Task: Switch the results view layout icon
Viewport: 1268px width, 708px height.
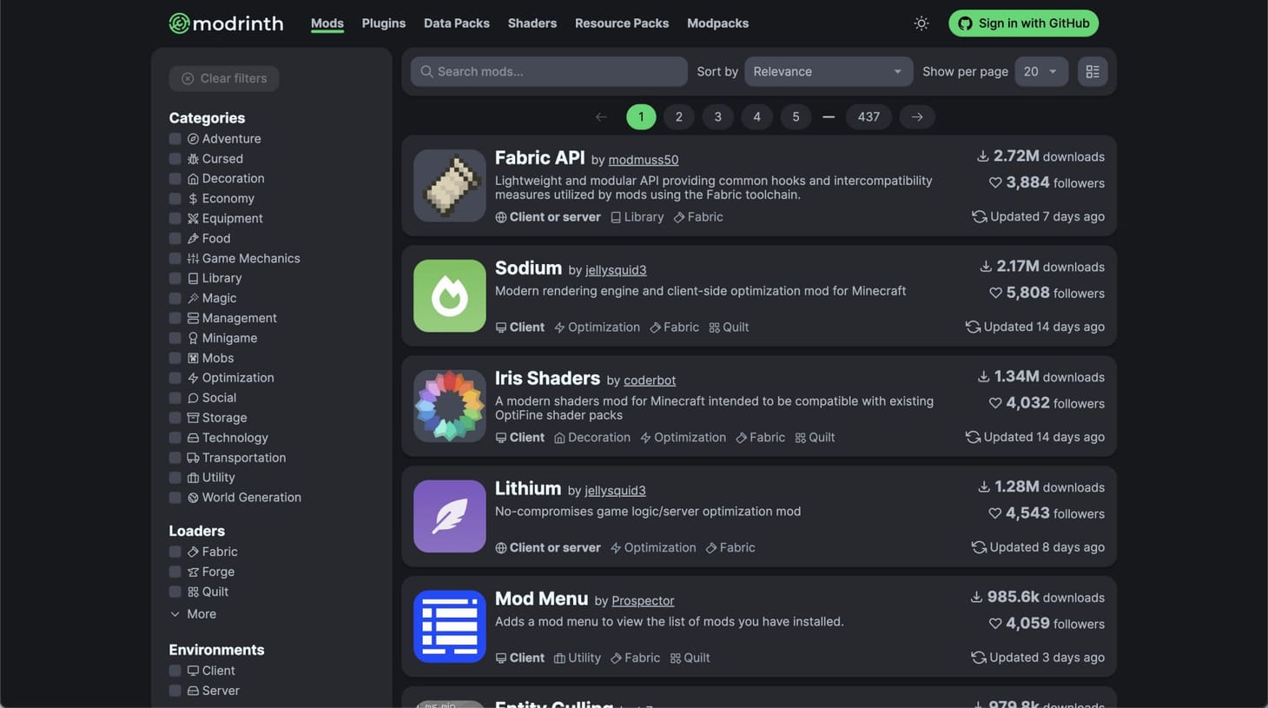Action: point(1093,72)
